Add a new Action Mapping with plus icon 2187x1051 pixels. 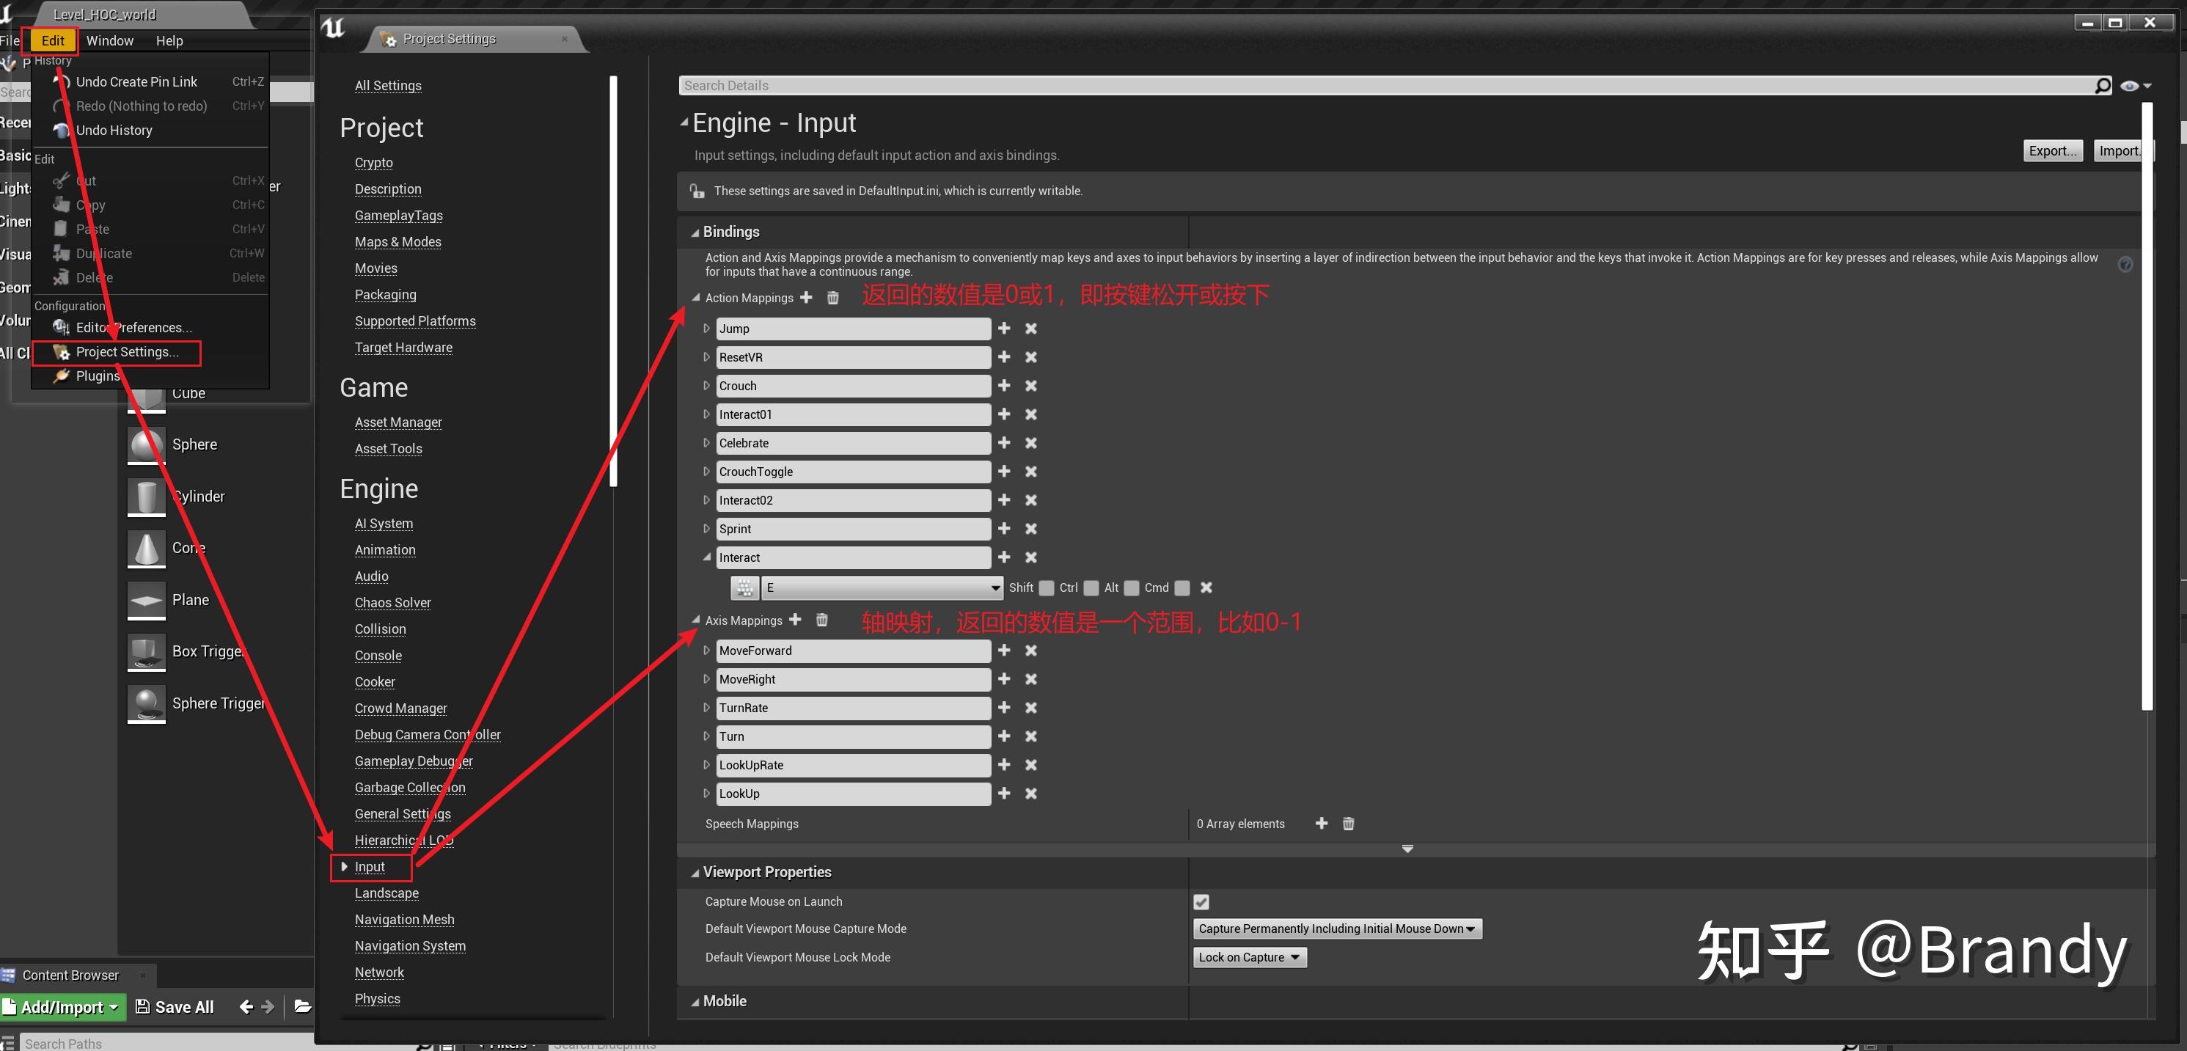point(807,298)
